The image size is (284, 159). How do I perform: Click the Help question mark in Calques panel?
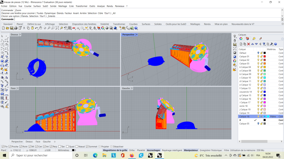click(x=276, y=44)
